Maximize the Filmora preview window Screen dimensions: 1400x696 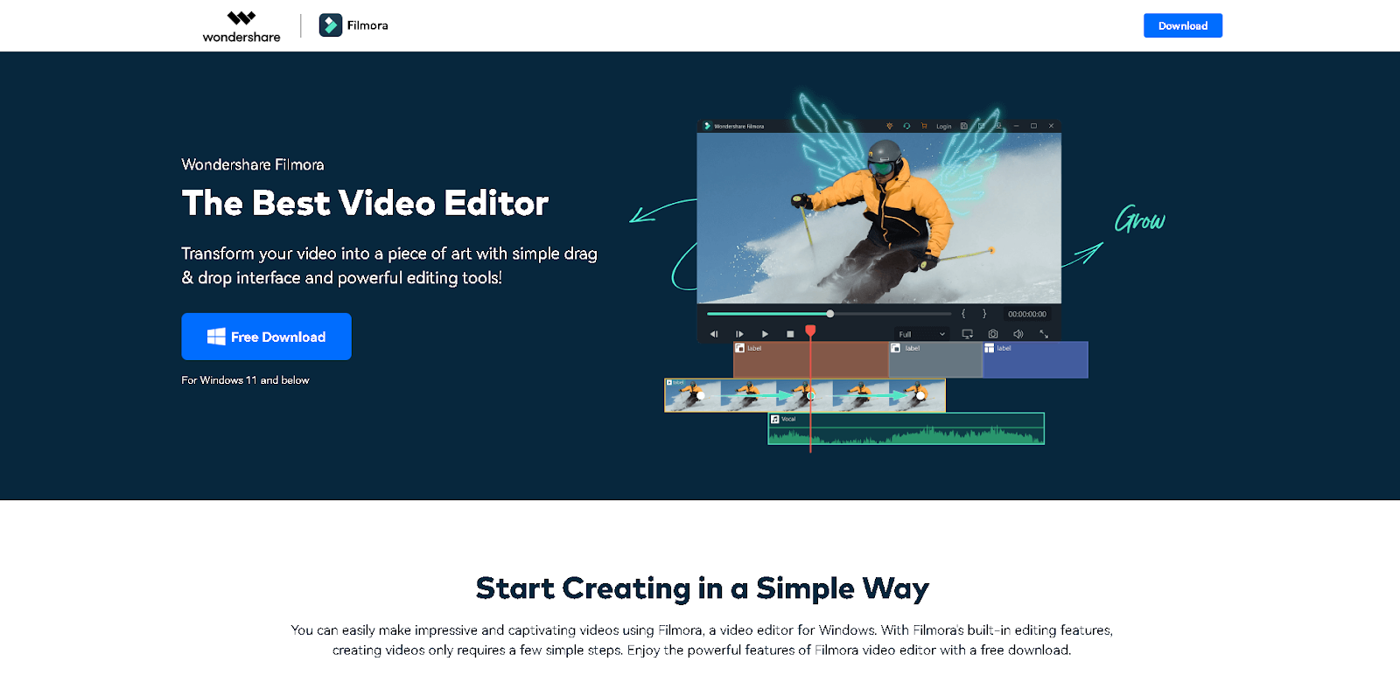pos(1033,126)
